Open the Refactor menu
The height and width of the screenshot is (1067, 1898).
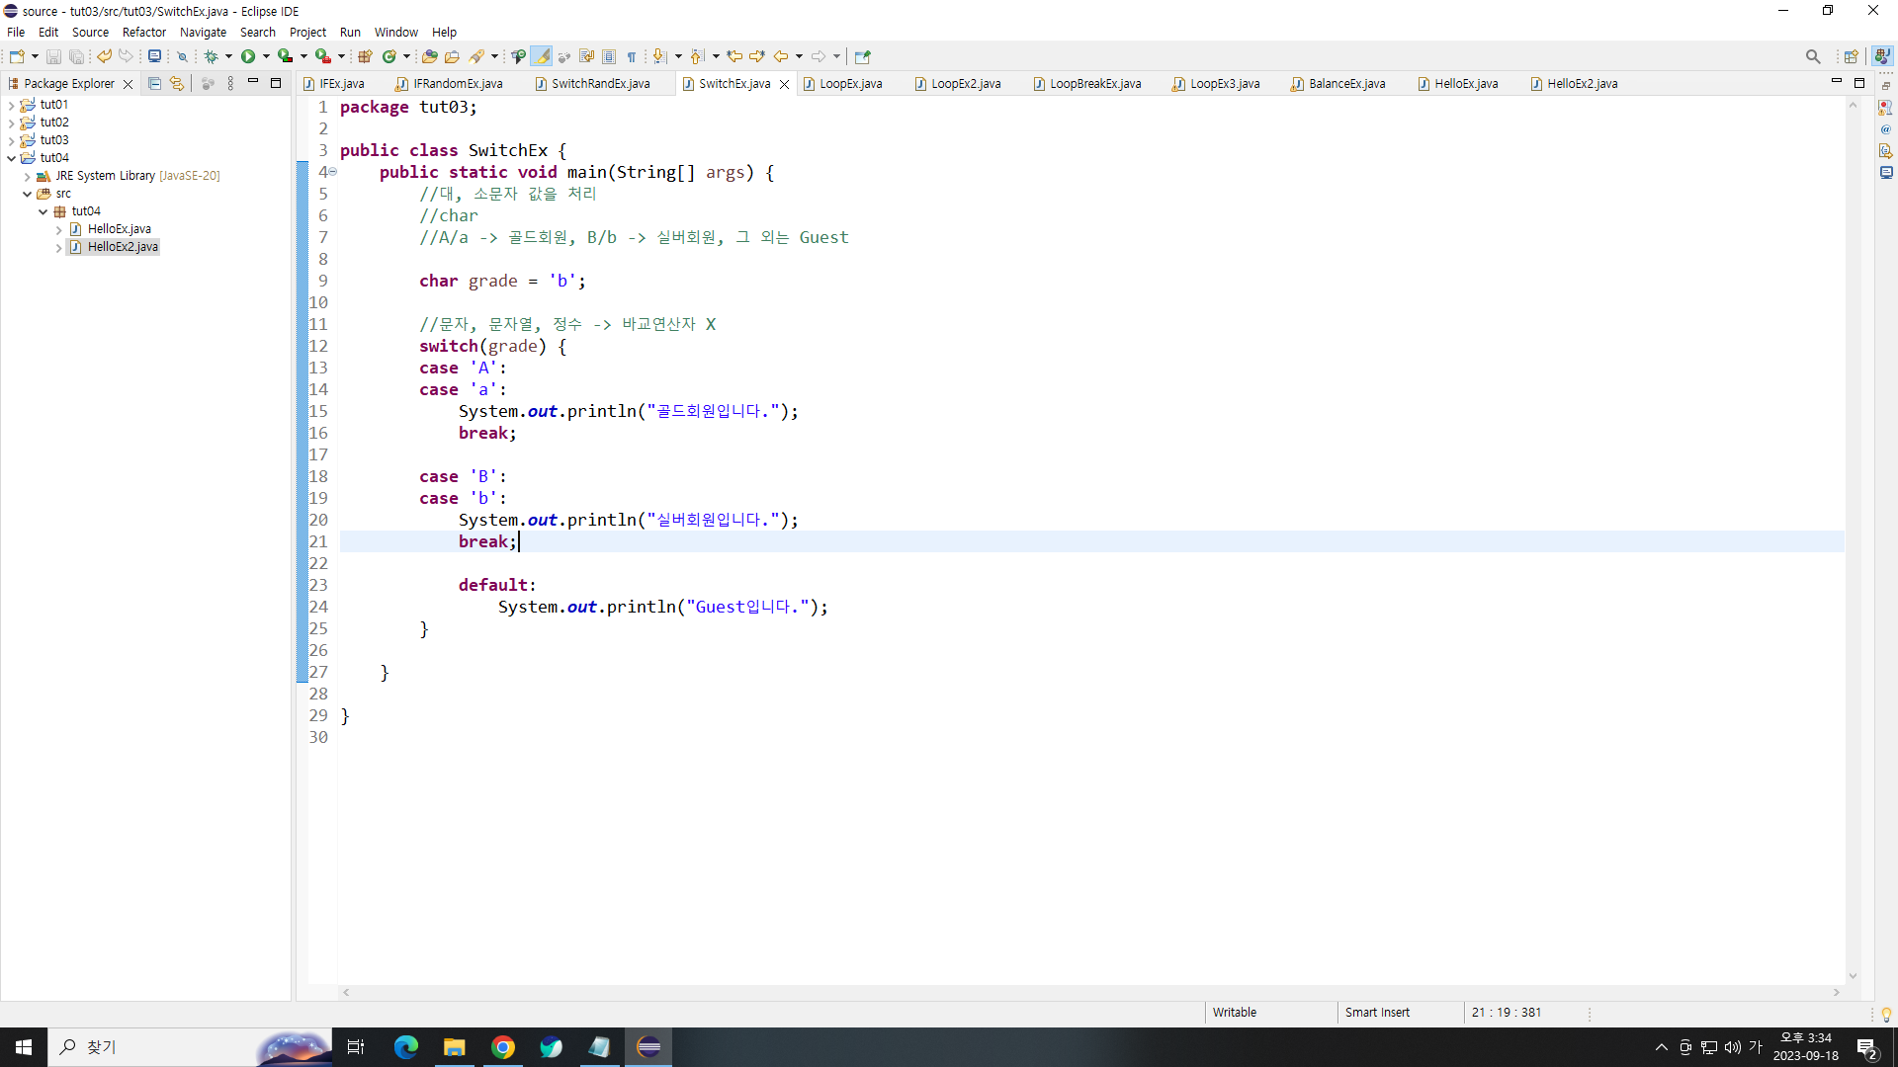(x=143, y=32)
